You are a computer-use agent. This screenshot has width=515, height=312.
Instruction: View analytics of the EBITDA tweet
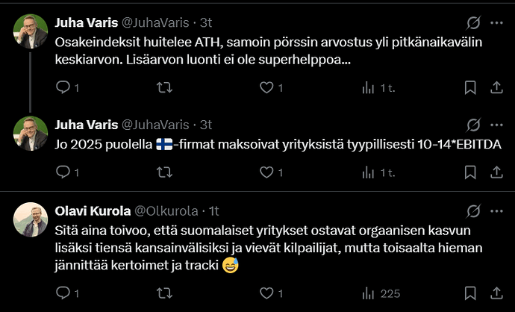pyautogui.click(x=378, y=172)
